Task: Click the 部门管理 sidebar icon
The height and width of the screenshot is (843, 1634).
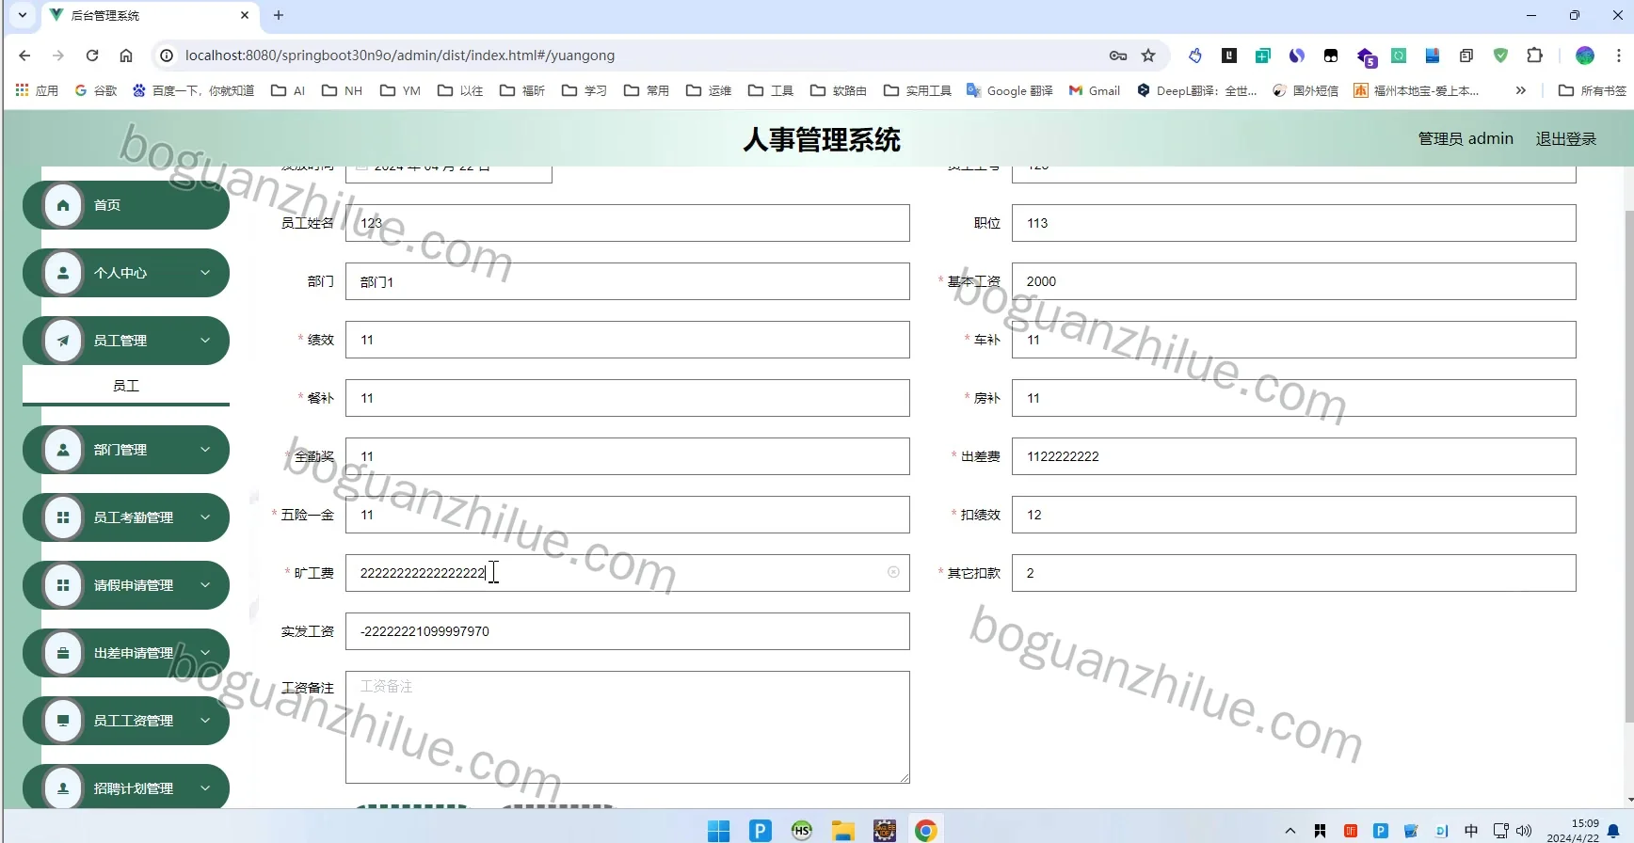Action: pos(63,450)
